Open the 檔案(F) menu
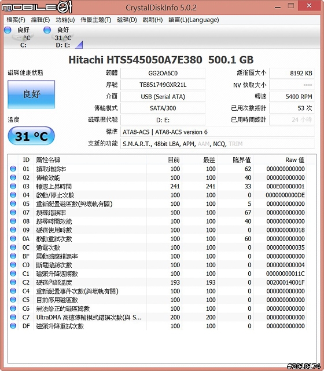The height and width of the screenshot is (371, 324). tap(16, 20)
